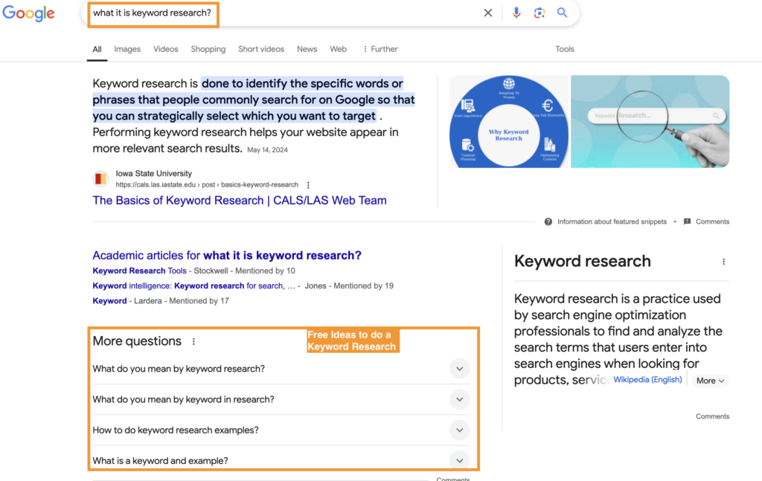The image size is (762, 481).
Task: Click the X to clear the search query
Action: [487, 13]
